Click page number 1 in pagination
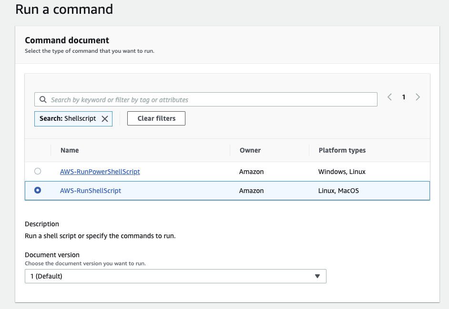The height and width of the screenshot is (309, 449). [404, 97]
